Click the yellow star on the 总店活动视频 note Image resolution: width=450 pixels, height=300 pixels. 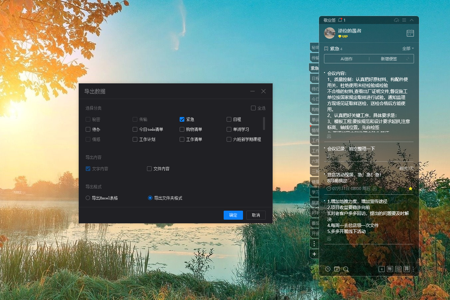click(410, 189)
